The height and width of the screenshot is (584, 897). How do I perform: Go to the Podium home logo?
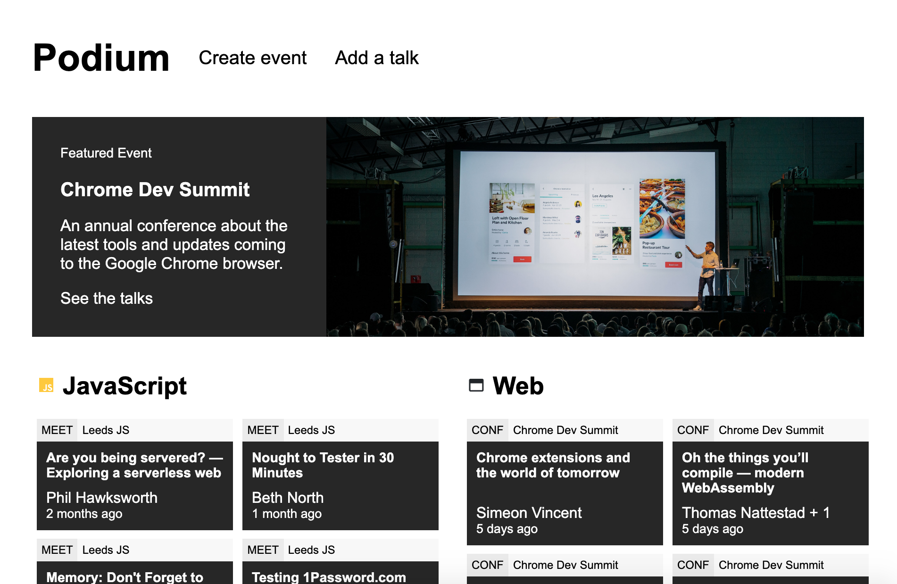tap(101, 58)
